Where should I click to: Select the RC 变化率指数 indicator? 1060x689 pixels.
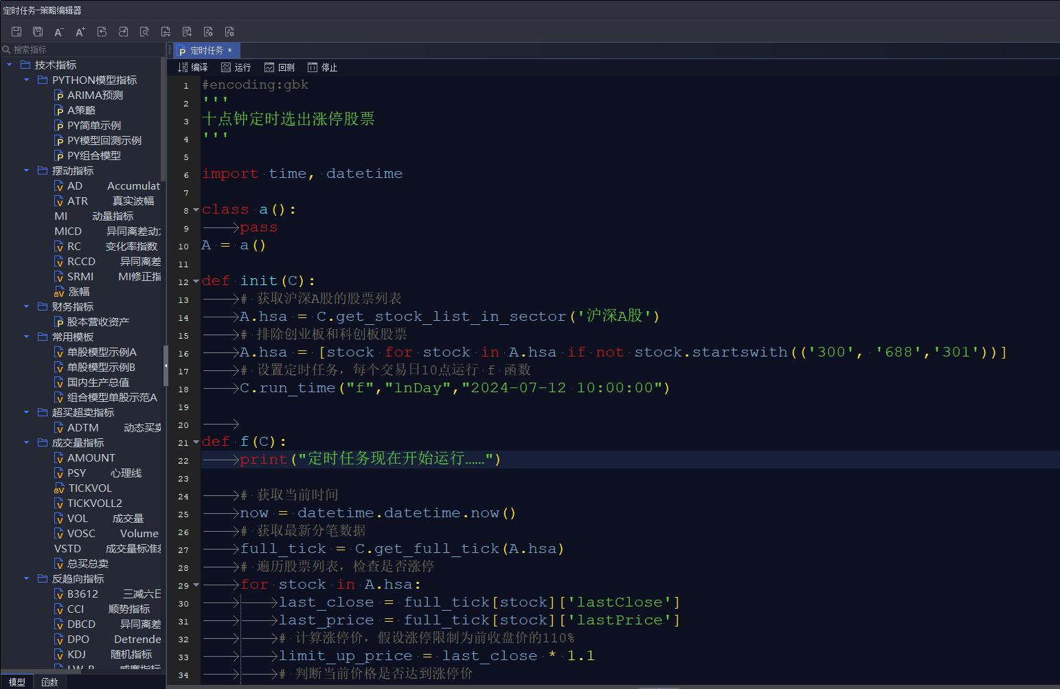(x=106, y=246)
